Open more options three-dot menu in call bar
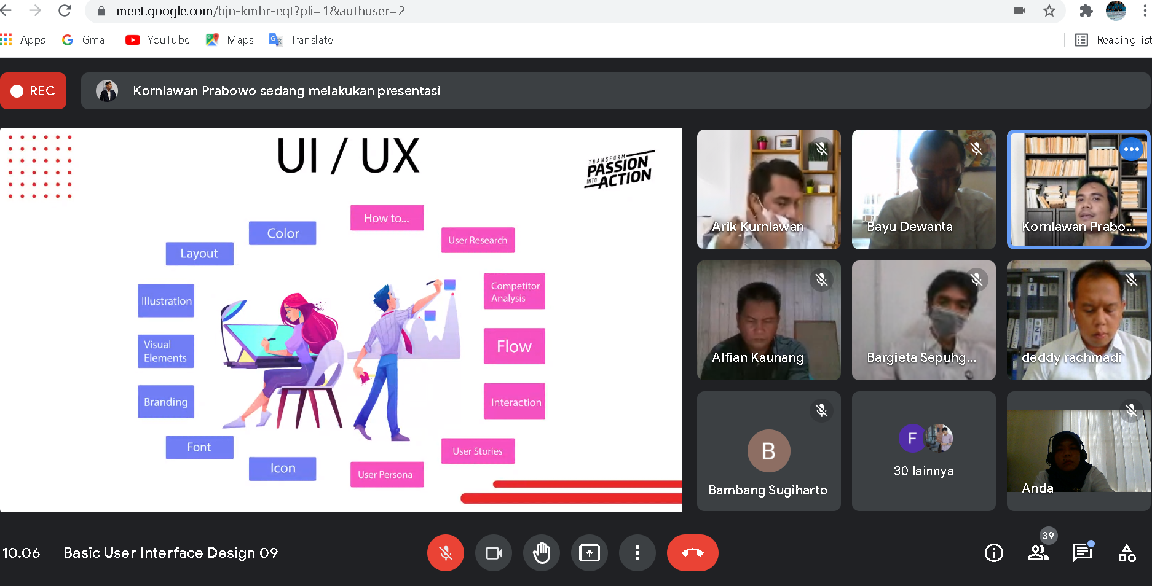 pyautogui.click(x=637, y=553)
